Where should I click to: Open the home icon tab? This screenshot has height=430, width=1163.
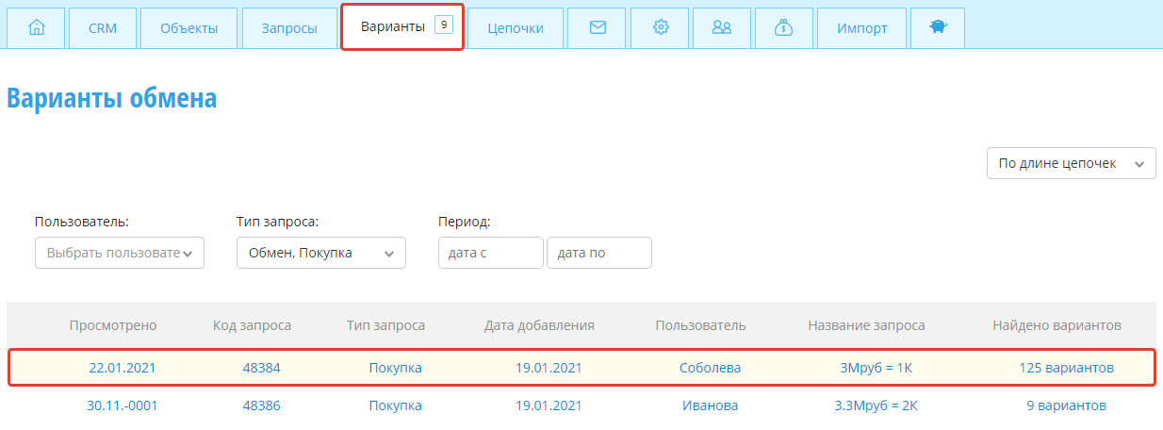(x=38, y=28)
